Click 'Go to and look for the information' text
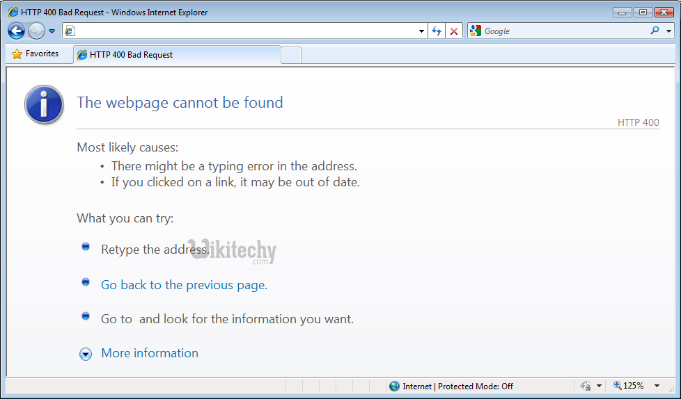This screenshot has height=399, width=681. pos(227,319)
